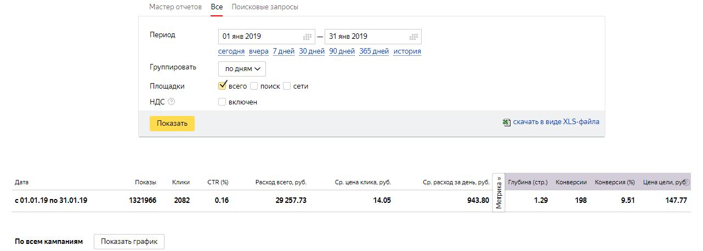
Task: Check the НДС включен checkbox
Action: 222,102
